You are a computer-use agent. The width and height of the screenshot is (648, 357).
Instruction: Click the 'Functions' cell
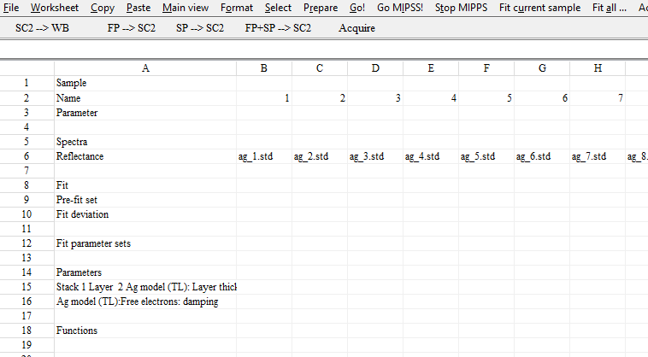145,331
